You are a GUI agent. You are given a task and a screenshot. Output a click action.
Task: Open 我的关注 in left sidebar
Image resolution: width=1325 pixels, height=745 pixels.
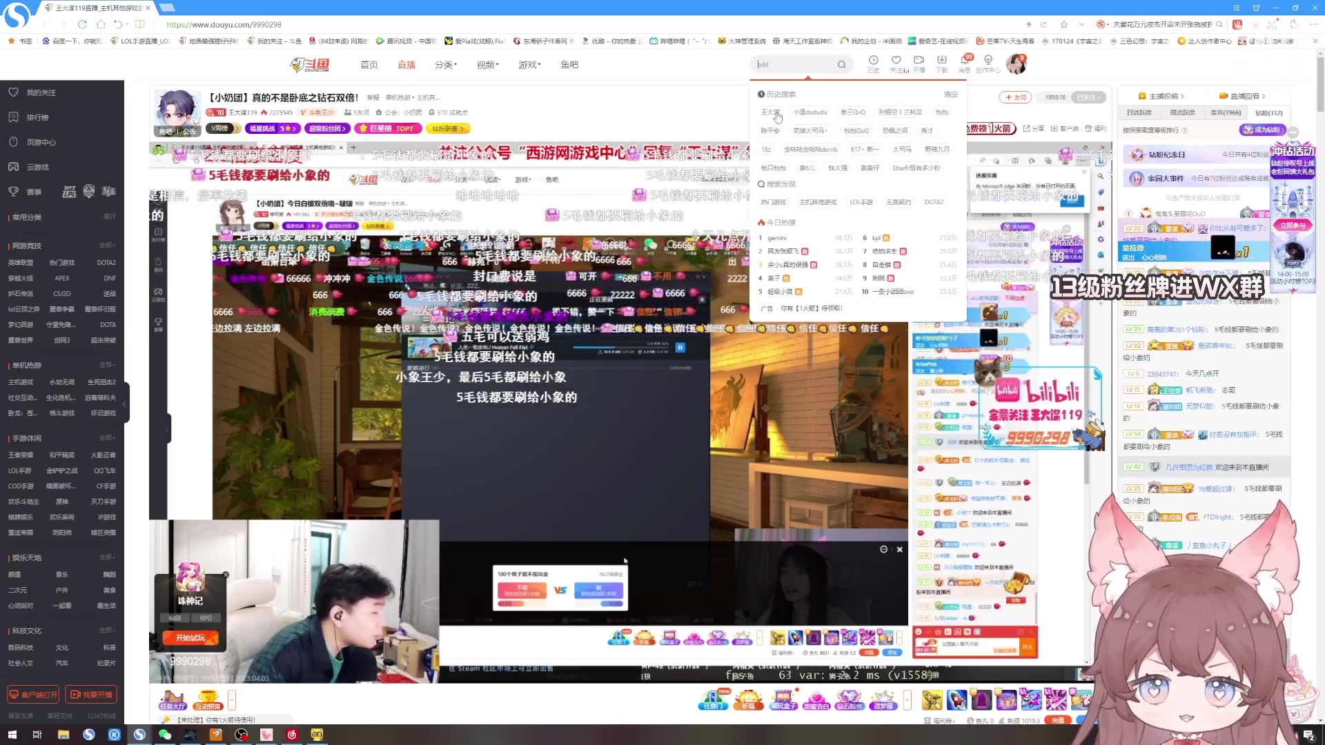click(x=41, y=92)
